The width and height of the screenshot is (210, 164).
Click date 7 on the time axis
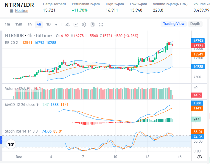click(83, 157)
